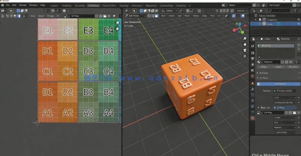Screen dimensions: 301x156
Task: Open the Scene properties tab icon
Action: point(253,70)
